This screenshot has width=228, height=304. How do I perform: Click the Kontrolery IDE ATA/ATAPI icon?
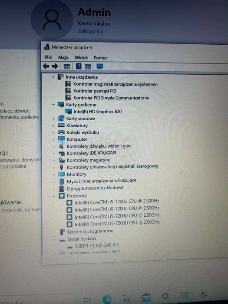click(62, 154)
